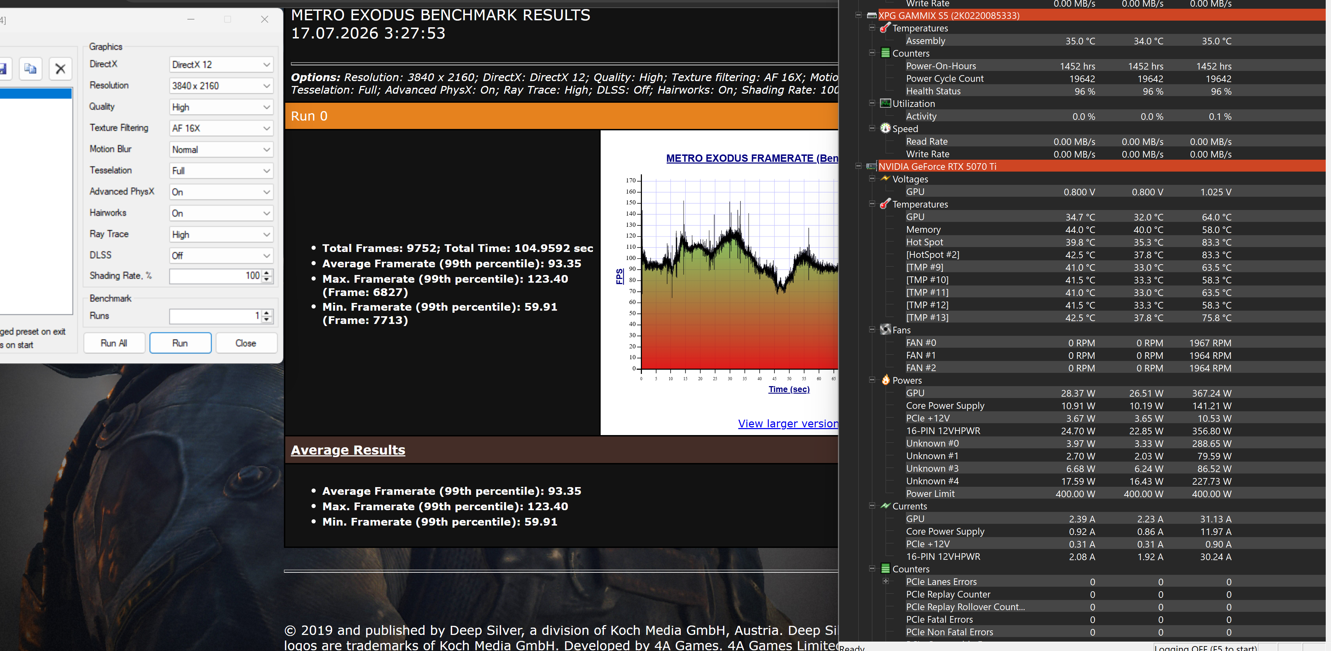The image size is (1331, 651).
Task: Click the Voltages lightning icon
Action: click(885, 179)
